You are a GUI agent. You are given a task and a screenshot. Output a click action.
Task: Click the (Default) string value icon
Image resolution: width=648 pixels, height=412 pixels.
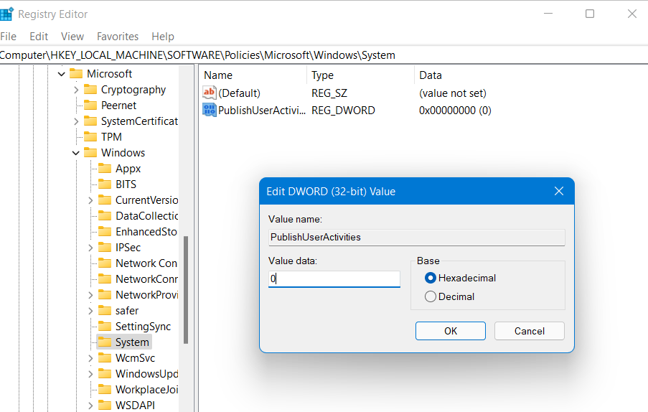point(210,93)
